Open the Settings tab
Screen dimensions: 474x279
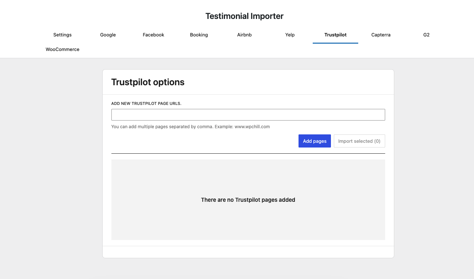click(62, 35)
